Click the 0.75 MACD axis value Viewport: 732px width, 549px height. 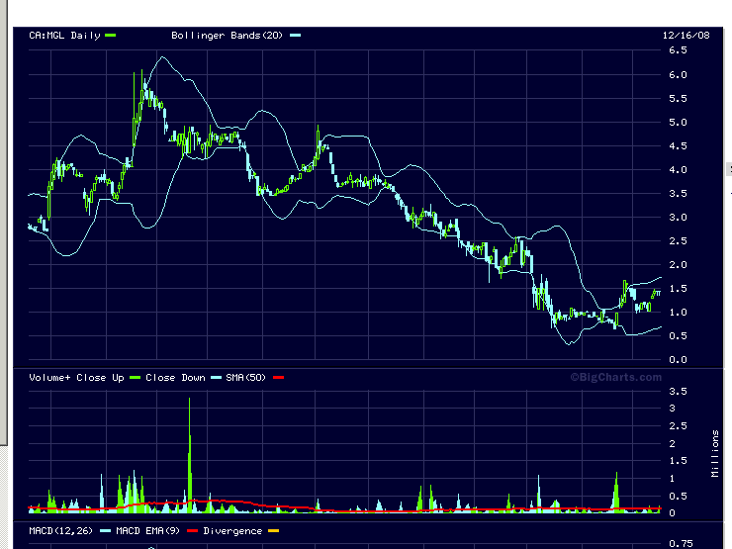click(x=681, y=543)
